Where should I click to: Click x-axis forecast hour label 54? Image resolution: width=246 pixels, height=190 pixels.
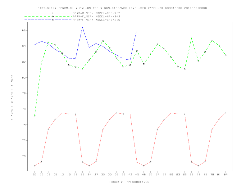pyautogui.click(x=157, y=174)
